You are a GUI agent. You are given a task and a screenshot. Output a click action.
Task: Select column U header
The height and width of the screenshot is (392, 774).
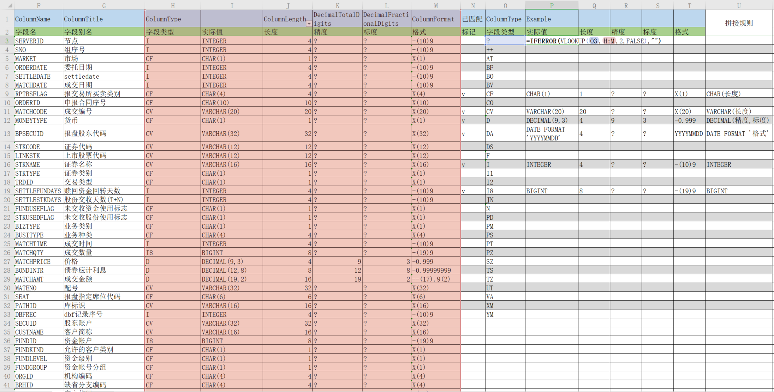pyautogui.click(x=739, y=5)
